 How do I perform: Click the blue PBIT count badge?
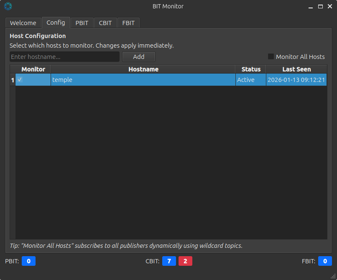coord(28,261)
